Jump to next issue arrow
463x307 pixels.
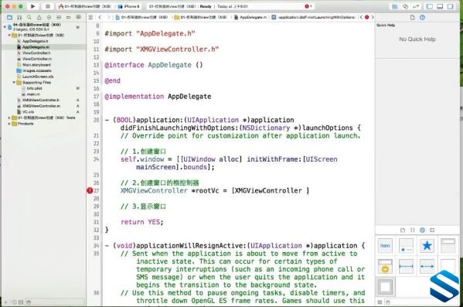[373, 18]
